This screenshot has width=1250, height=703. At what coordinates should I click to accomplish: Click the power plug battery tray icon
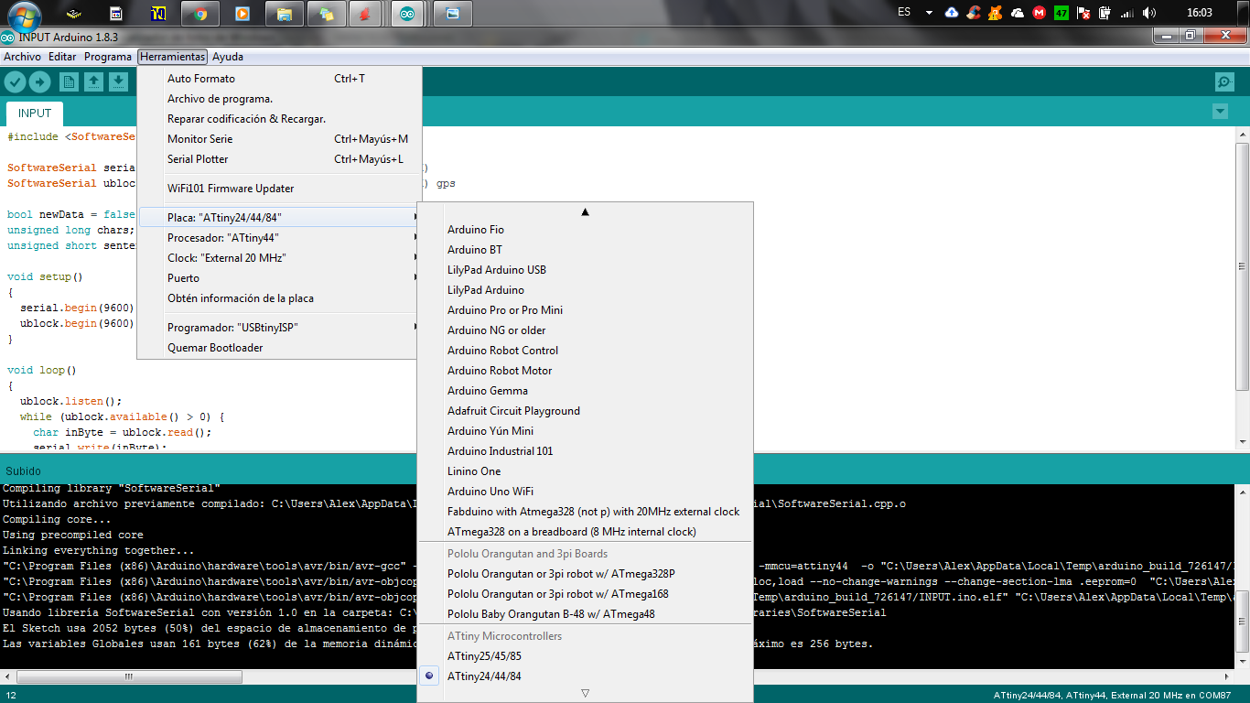pos(1105,13)
